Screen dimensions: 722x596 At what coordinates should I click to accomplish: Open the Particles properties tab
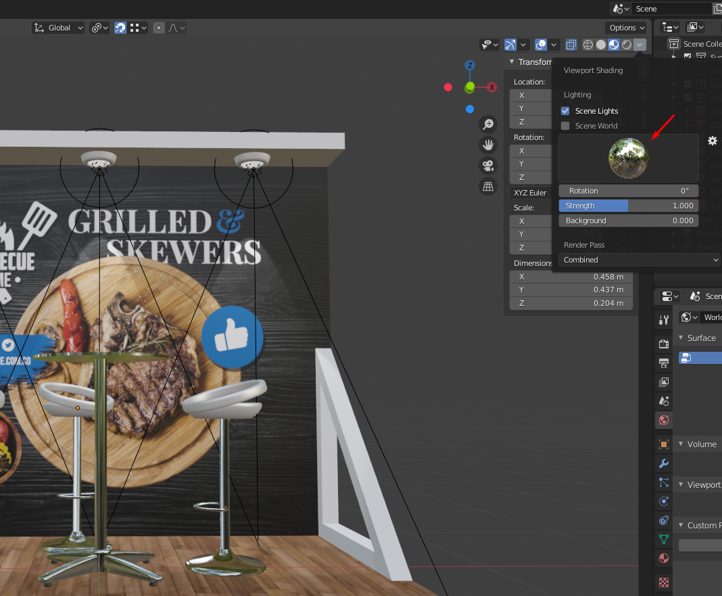(663, 482)
